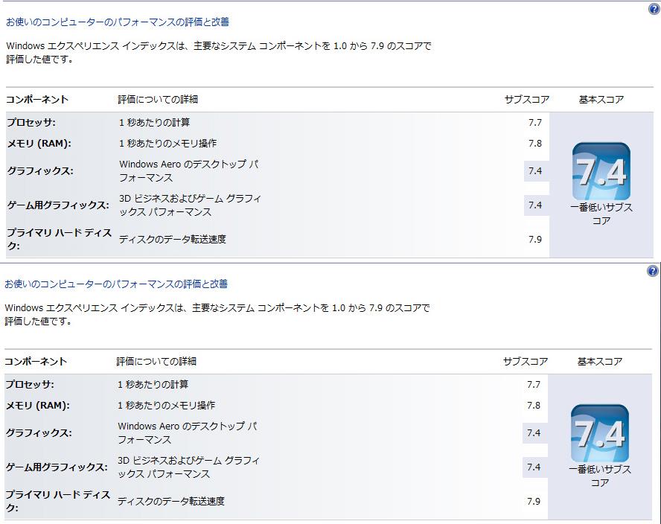
Task: Click the upper コンポーネント column header
Action: pos(37,100)
